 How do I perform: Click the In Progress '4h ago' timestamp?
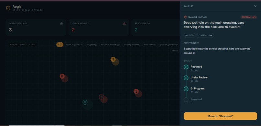click(194, 92)
